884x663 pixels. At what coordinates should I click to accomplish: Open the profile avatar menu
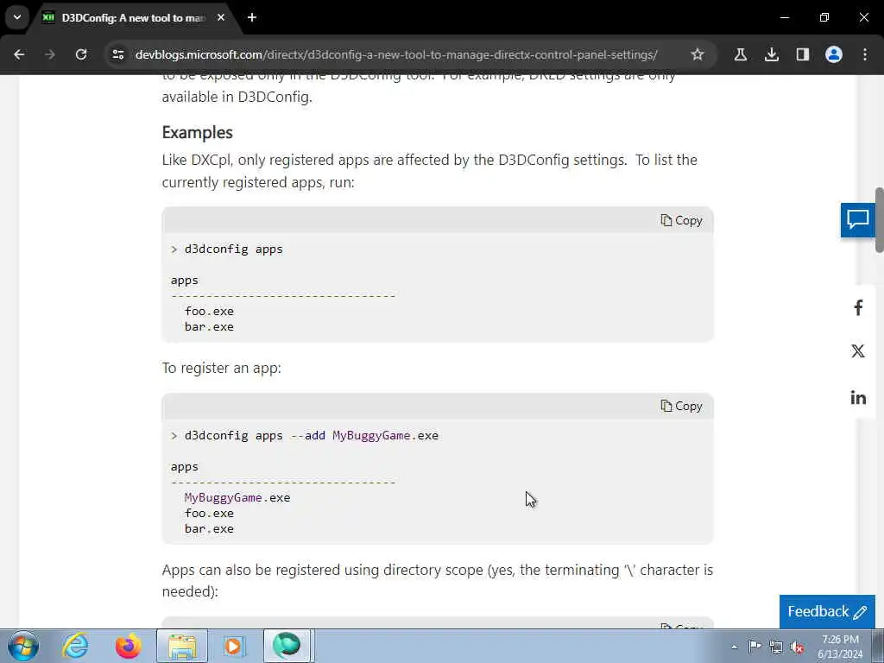tap(833, 54)
